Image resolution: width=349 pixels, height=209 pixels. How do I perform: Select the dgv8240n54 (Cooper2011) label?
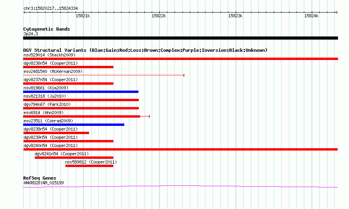(51, 145)
